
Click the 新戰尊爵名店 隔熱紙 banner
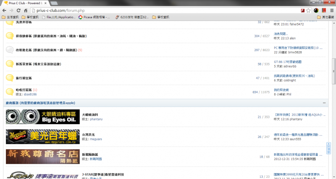point(43,156)
